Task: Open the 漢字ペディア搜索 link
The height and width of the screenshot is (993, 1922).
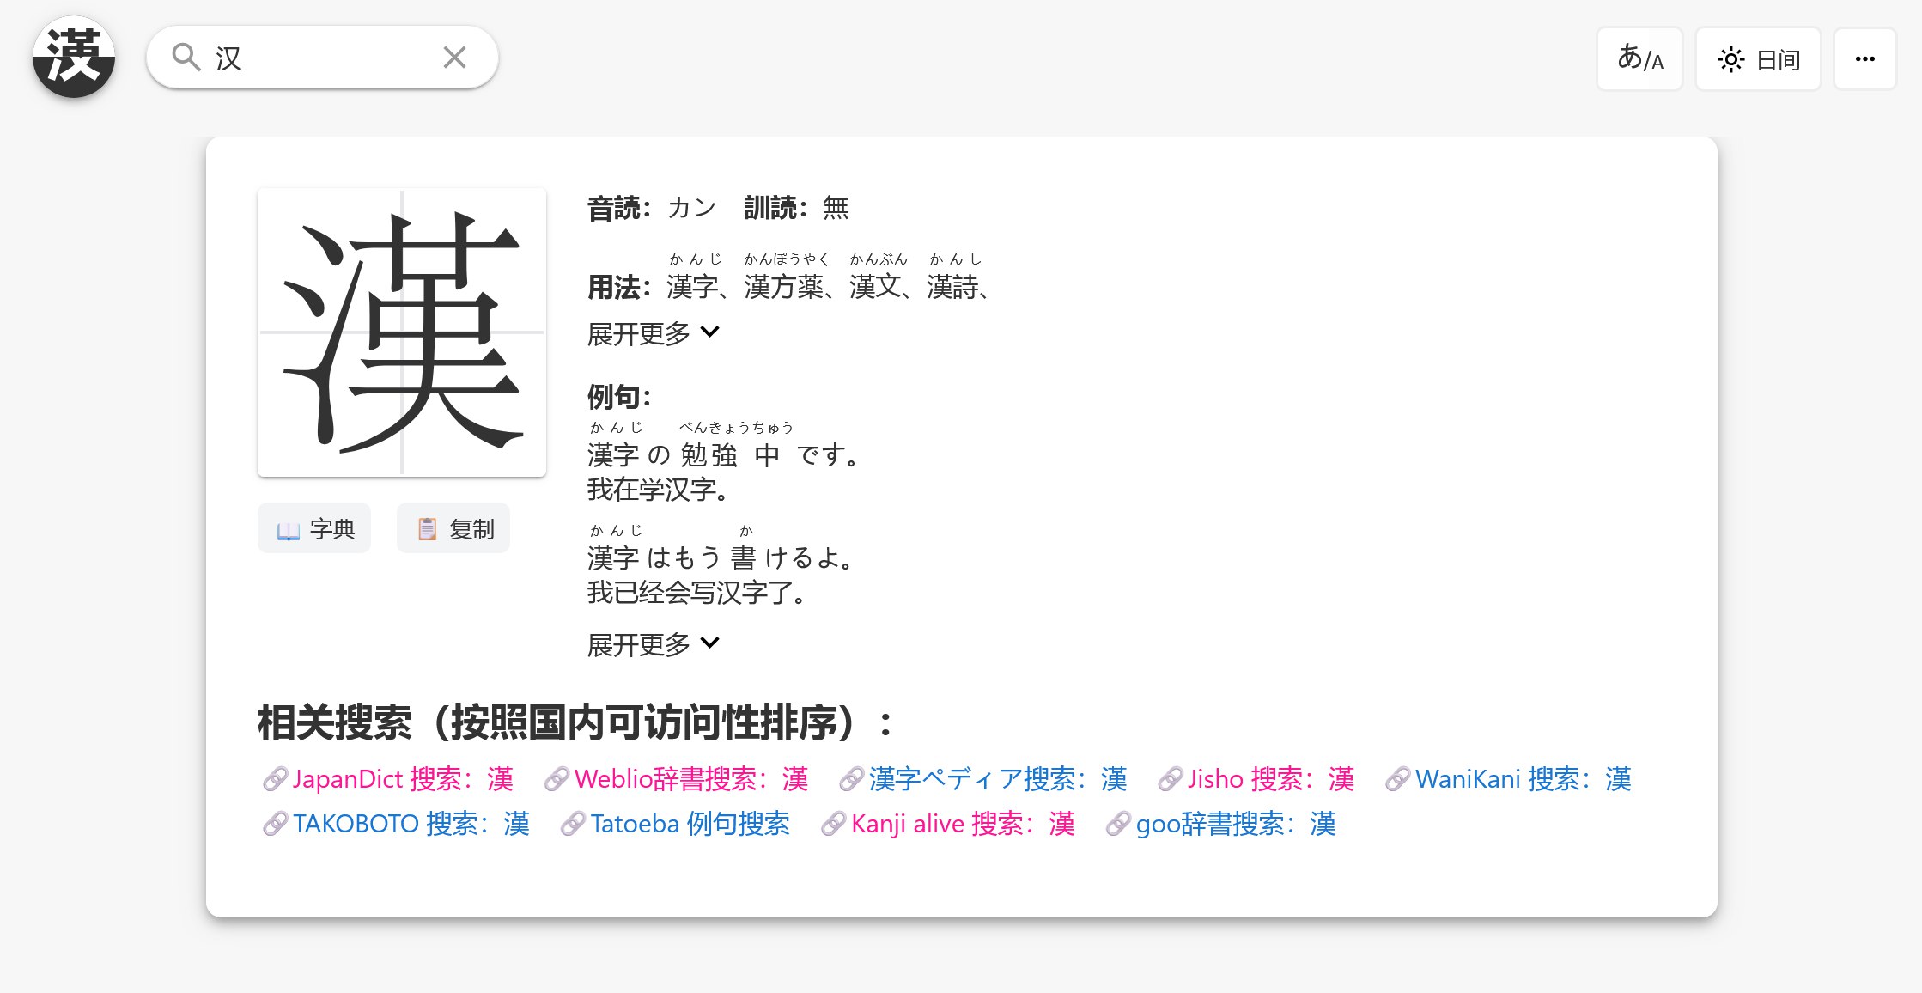Action: pyautogui.click(x=983, y=779)
